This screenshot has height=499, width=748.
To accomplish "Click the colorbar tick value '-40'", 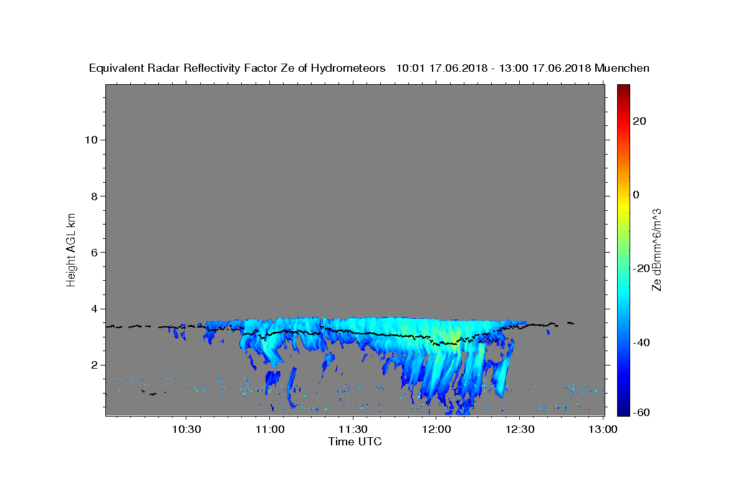I will click(641, 342).
